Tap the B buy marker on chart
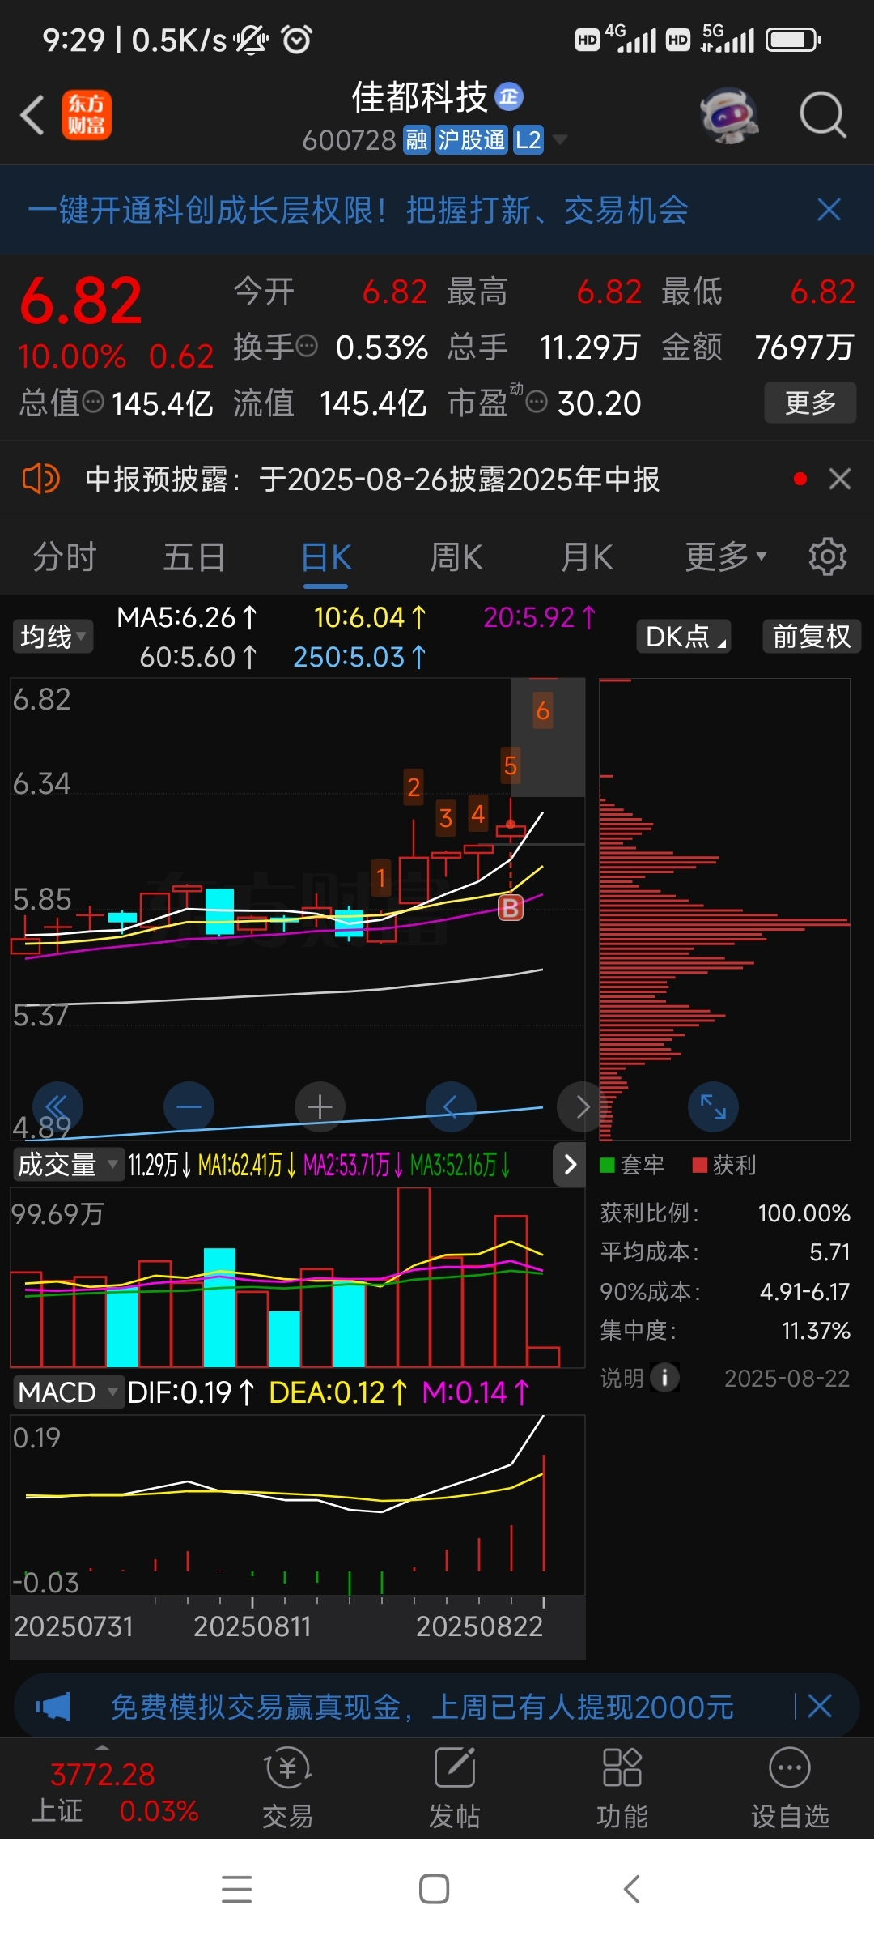Screen dimensions: 874x1944 click(x=511, y=907)
